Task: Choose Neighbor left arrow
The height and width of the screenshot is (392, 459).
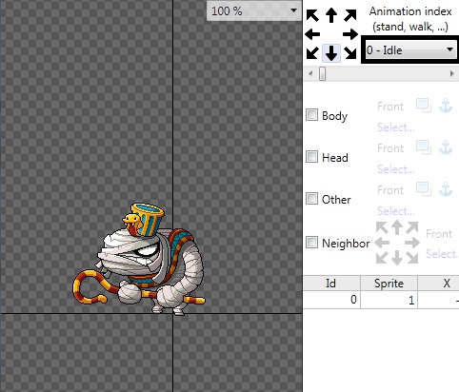Action: coord(382,244)
